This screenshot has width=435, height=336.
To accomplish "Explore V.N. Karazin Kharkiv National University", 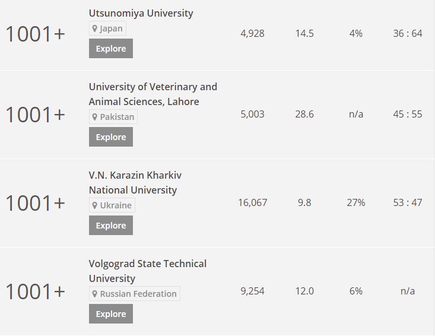I will tap(111, 226).
